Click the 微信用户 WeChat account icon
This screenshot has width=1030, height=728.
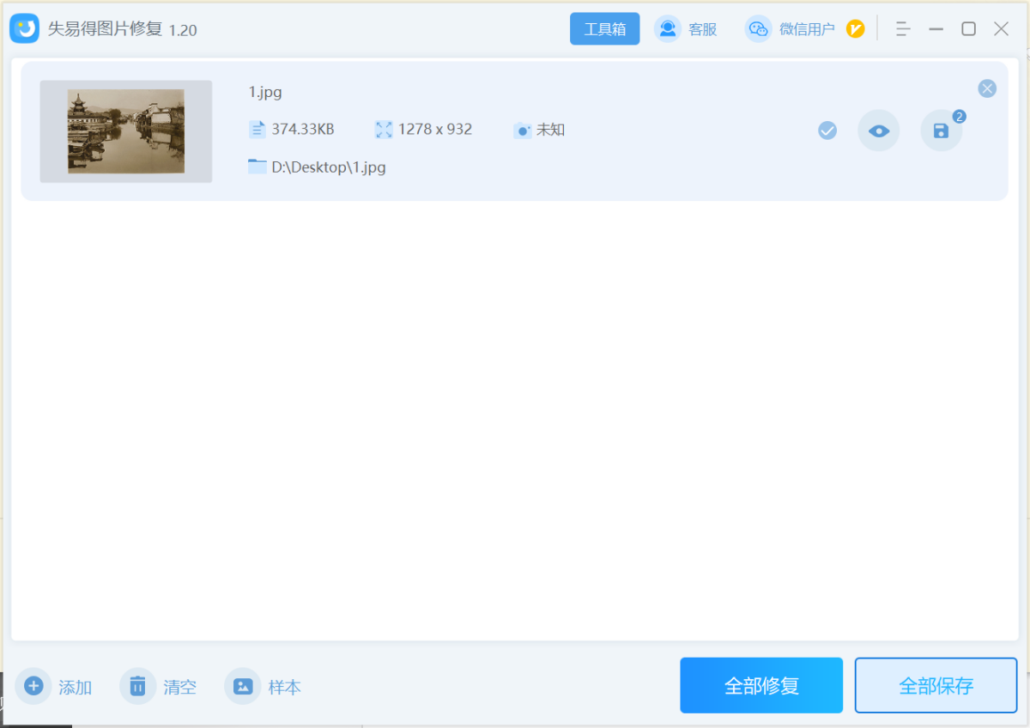758,29
